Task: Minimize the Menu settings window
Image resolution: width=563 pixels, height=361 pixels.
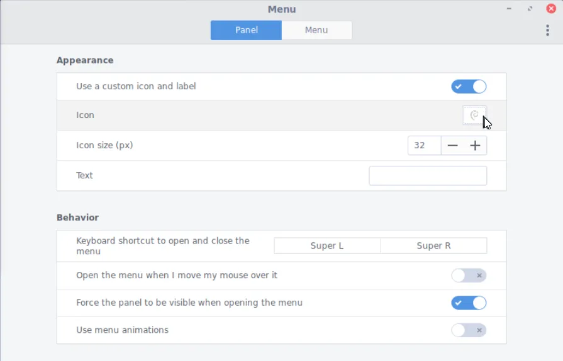Action: pos(510,9)
